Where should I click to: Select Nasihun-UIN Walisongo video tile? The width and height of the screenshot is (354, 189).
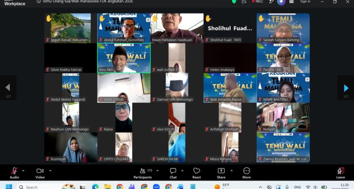(71, 118)
